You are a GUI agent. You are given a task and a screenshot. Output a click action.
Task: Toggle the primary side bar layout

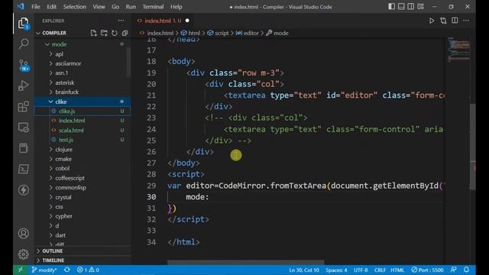click(391, 7)
